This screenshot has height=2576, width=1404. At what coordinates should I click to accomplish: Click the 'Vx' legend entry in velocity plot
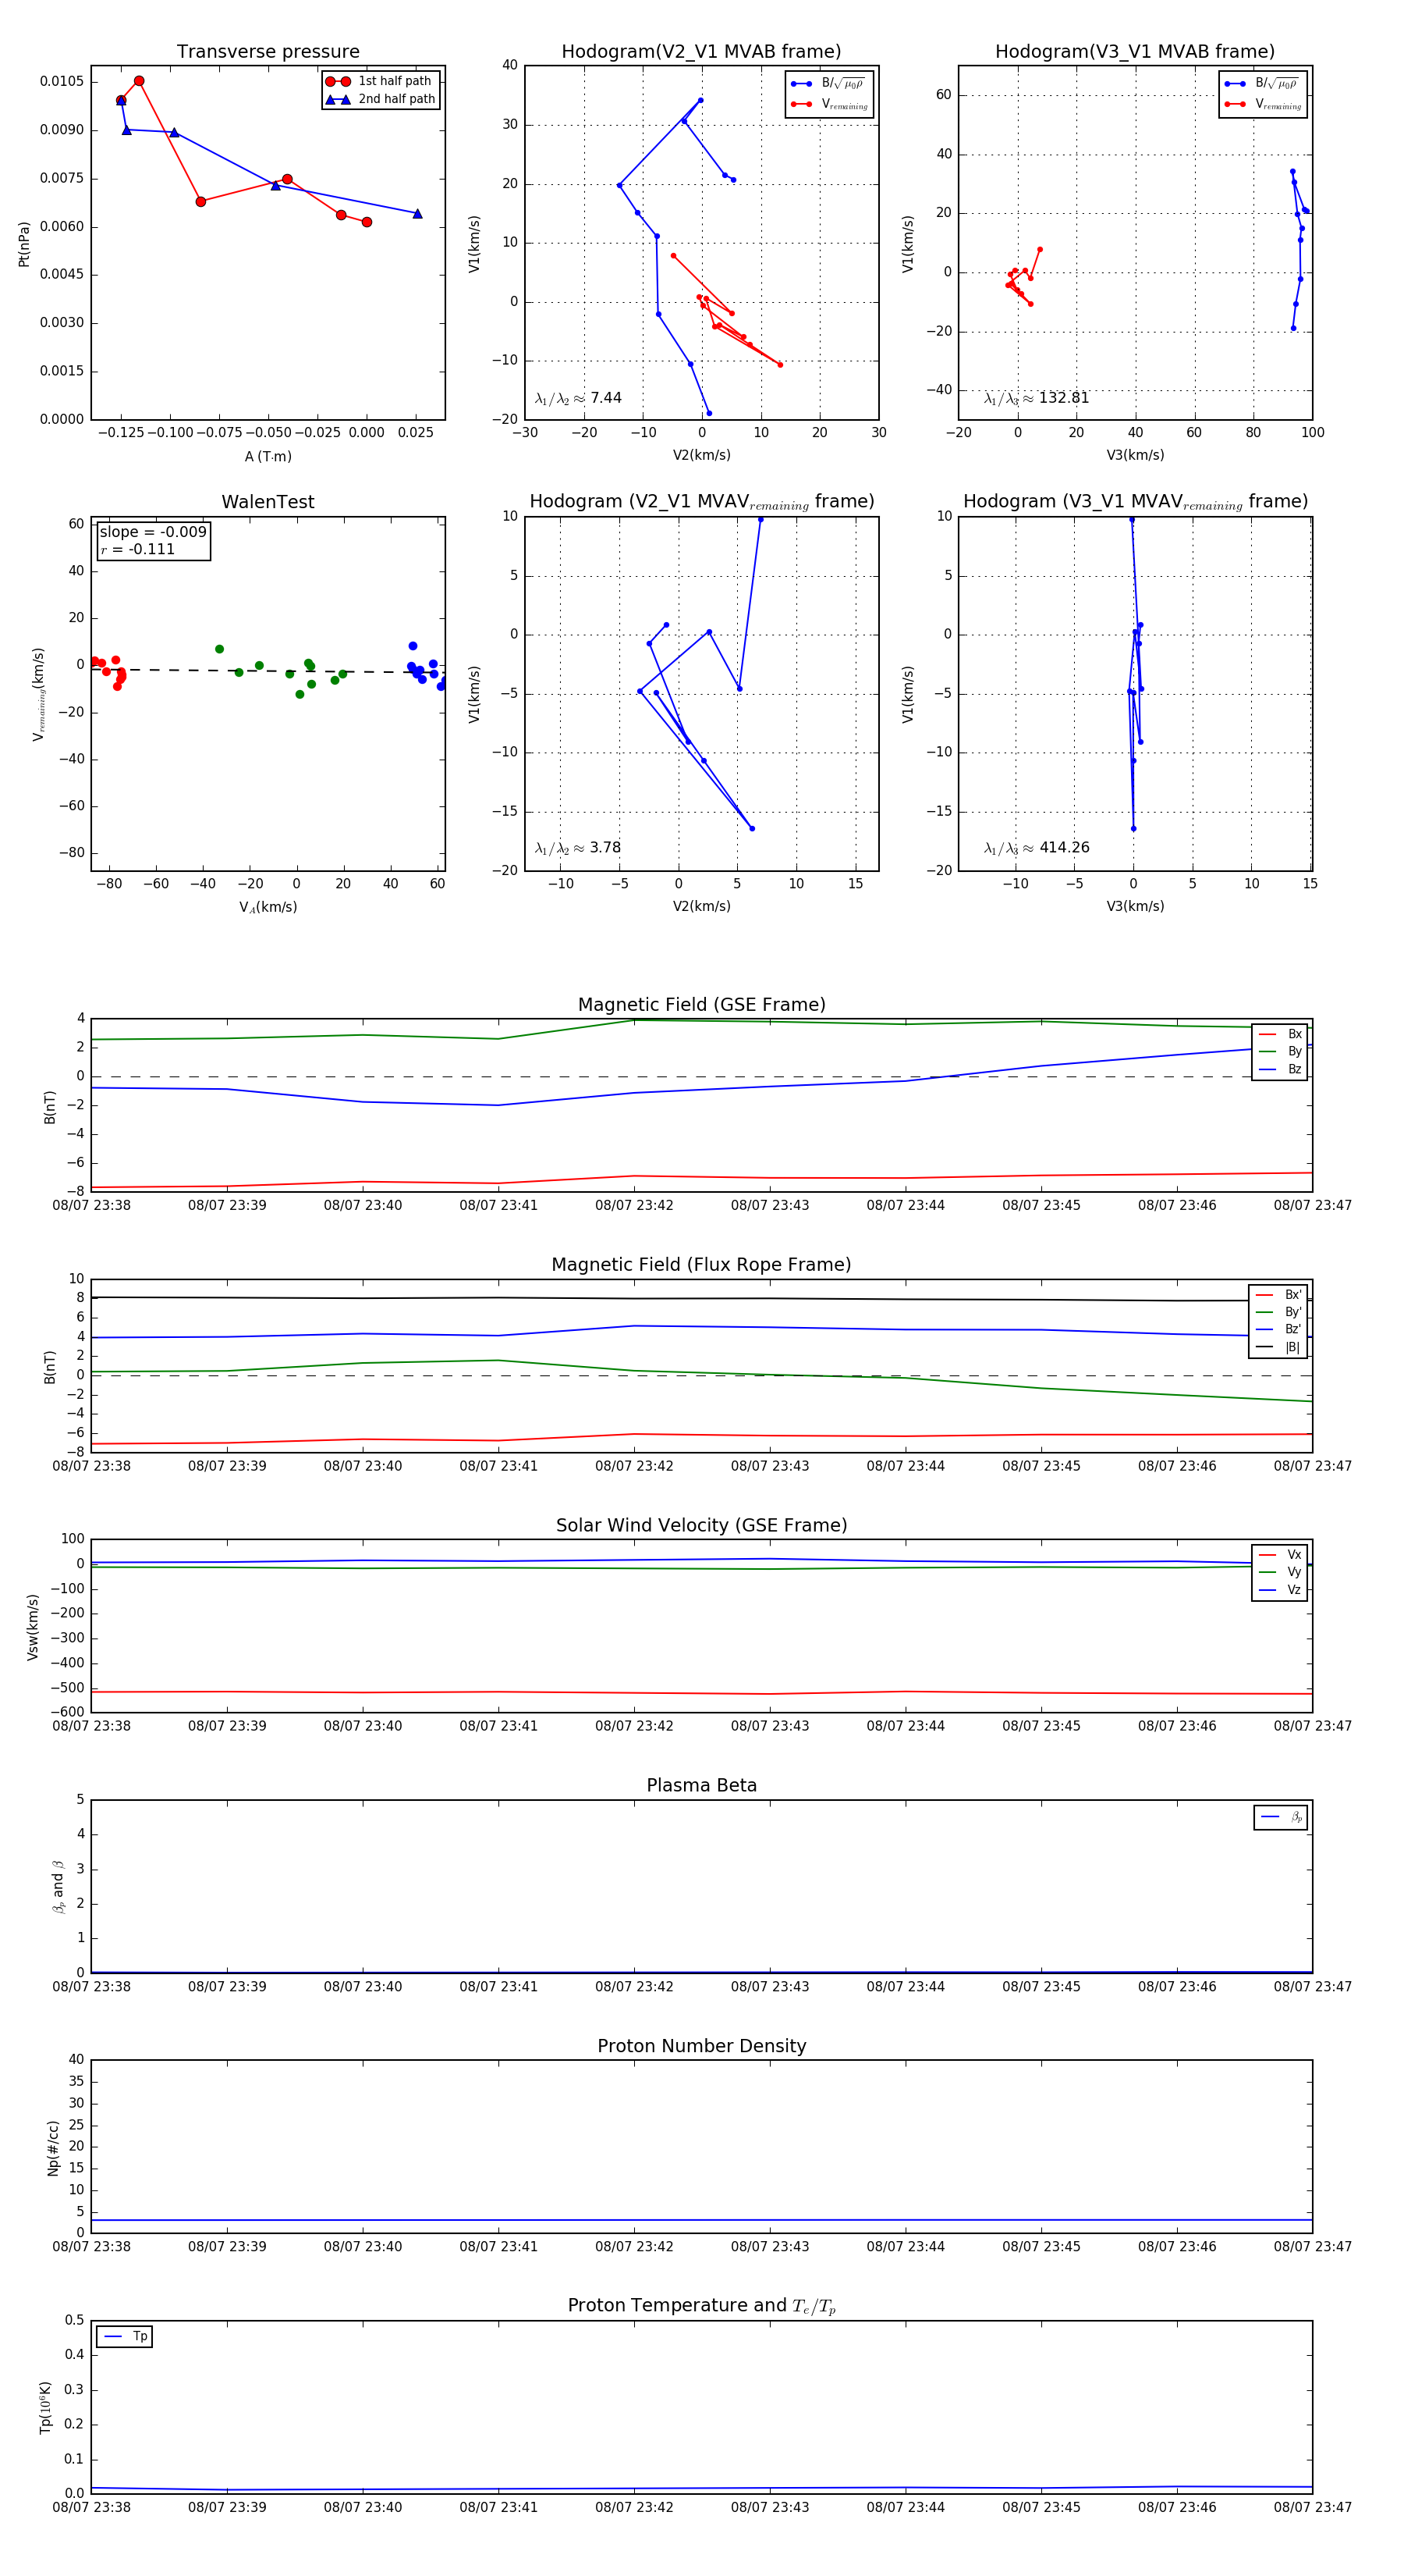click(x=1280, y=1554)
